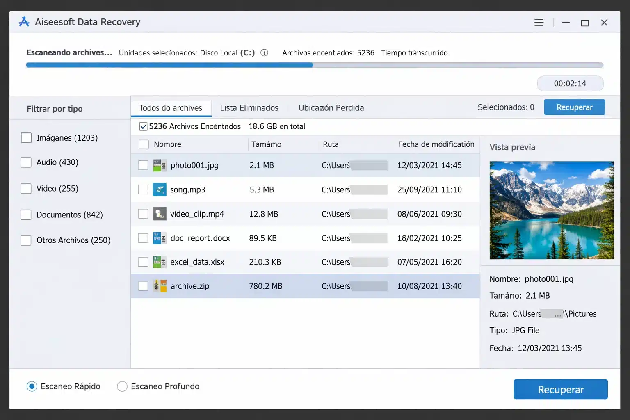The height and width of the screenshot is (420, 630).
Task: Toggle the select-all checkbox in Nombre header
Action: [x=144, y=144]
